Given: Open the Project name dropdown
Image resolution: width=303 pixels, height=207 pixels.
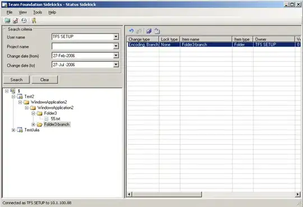Looking at the screenshot, I should (x=116, y=46).
